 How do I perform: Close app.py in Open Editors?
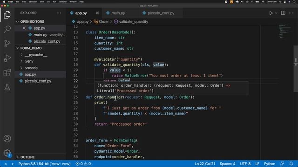coord(24,28)
